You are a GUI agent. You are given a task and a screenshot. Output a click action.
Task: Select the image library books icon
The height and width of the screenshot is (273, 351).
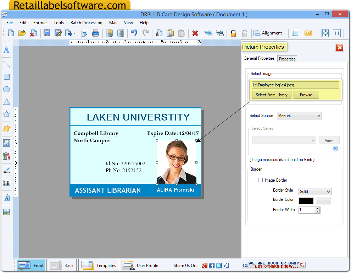pos(6,156)
